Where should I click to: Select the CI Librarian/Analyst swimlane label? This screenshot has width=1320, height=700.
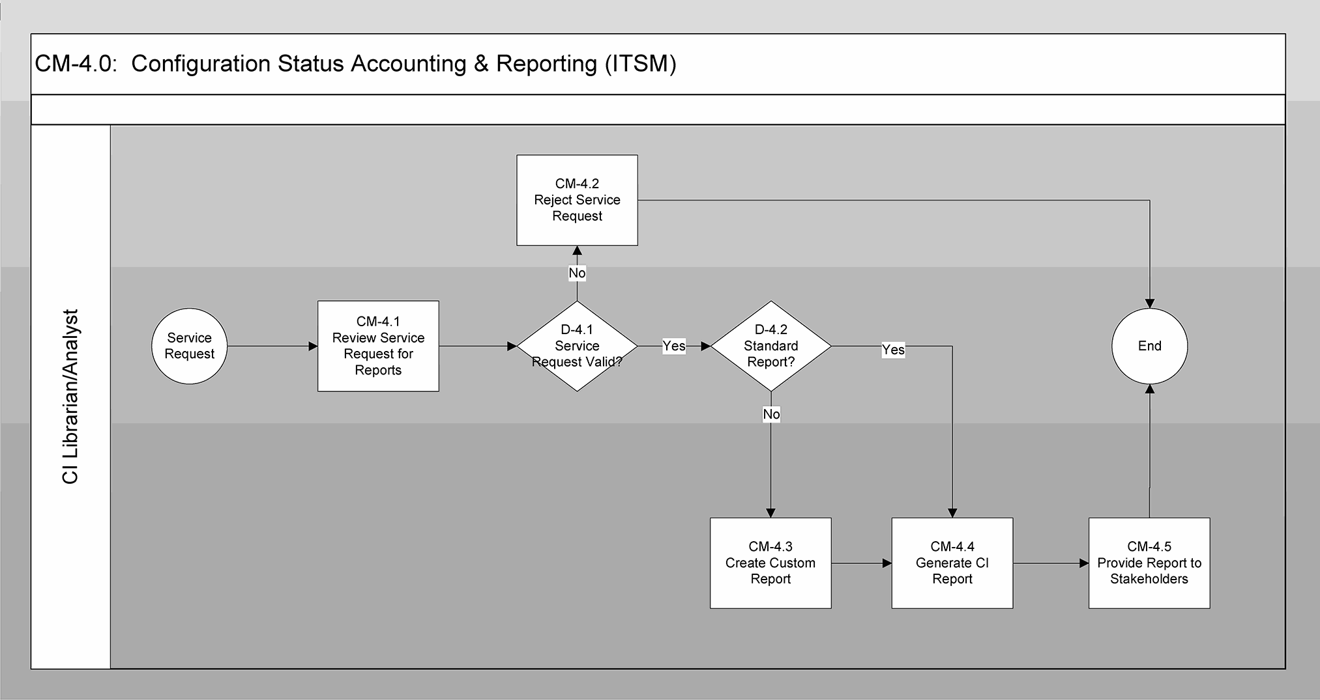pyautogui.click(x=70, y=397)
